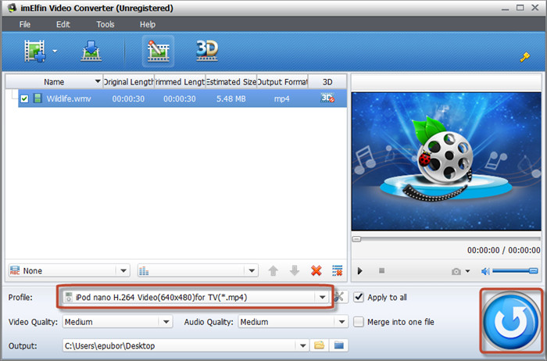Click the preview video image
Viewport: 547px width, 361px height.
coord(446,161)
